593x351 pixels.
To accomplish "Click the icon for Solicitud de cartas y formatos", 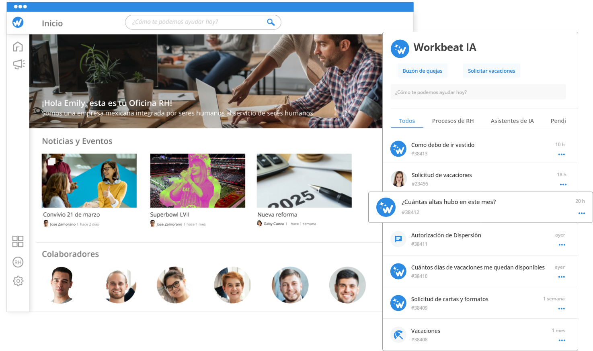I will pos(398,303).
